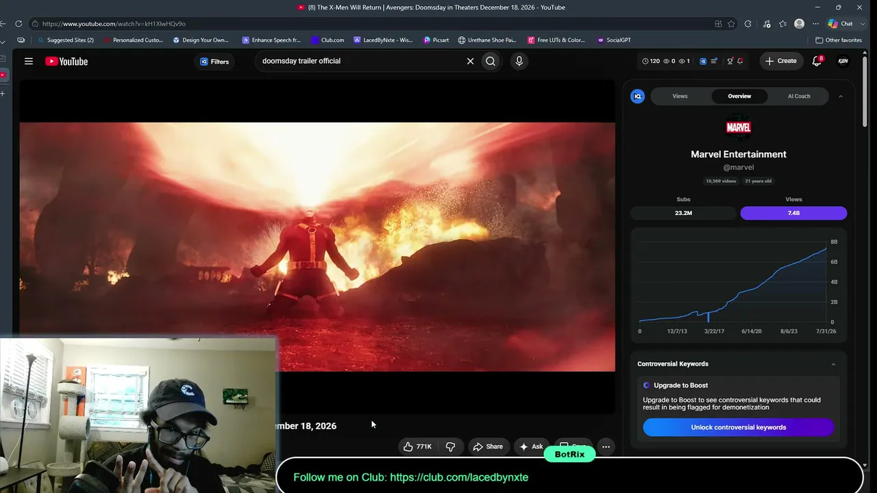
Task: Open the Design Your Own bookmark
Action: (x=201, y=40)
